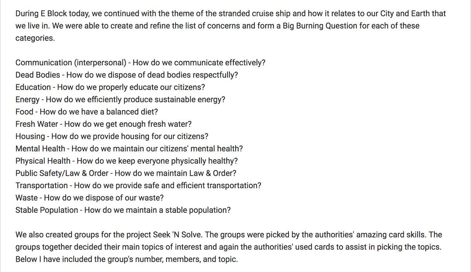This screenshot has width=471, height=272.
Task: Click the 'Housing' category line
Action: click(x=112, y=136)
